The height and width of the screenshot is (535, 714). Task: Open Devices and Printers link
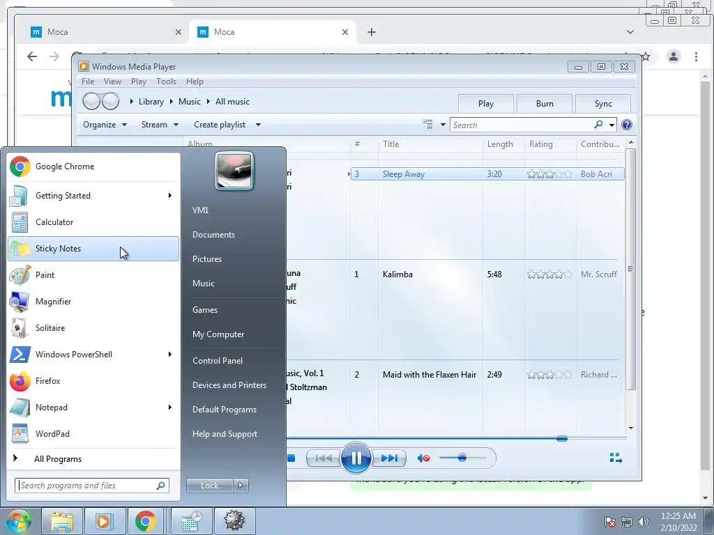(x=229, y=385)
